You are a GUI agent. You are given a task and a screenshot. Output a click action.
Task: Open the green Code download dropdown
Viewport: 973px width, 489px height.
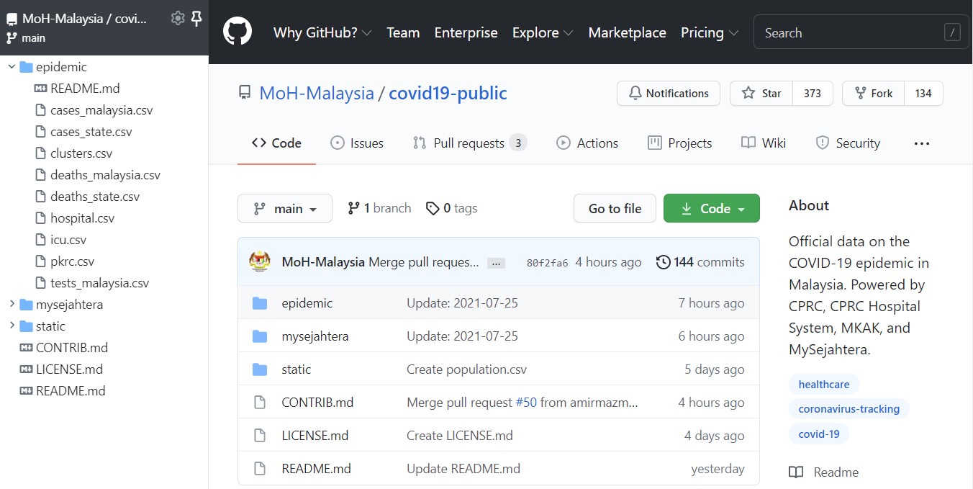[711, 208]
